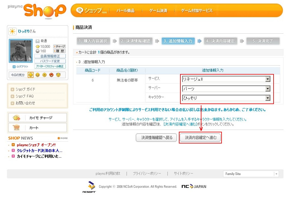Select the smiling yellow mood face

(x=31, y=75)
